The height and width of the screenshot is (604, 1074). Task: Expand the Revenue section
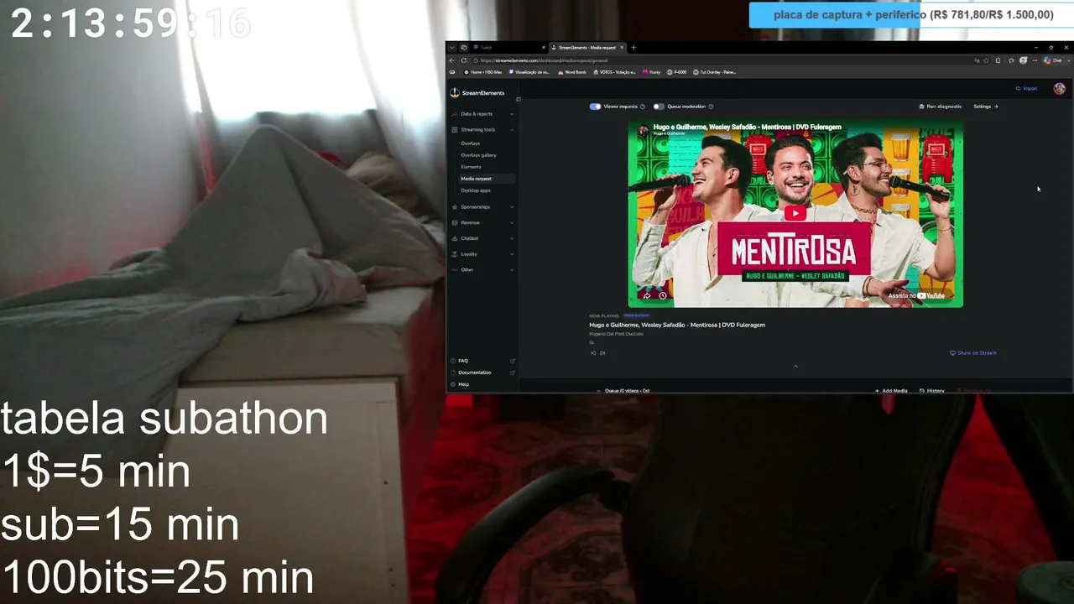[482, 223]
